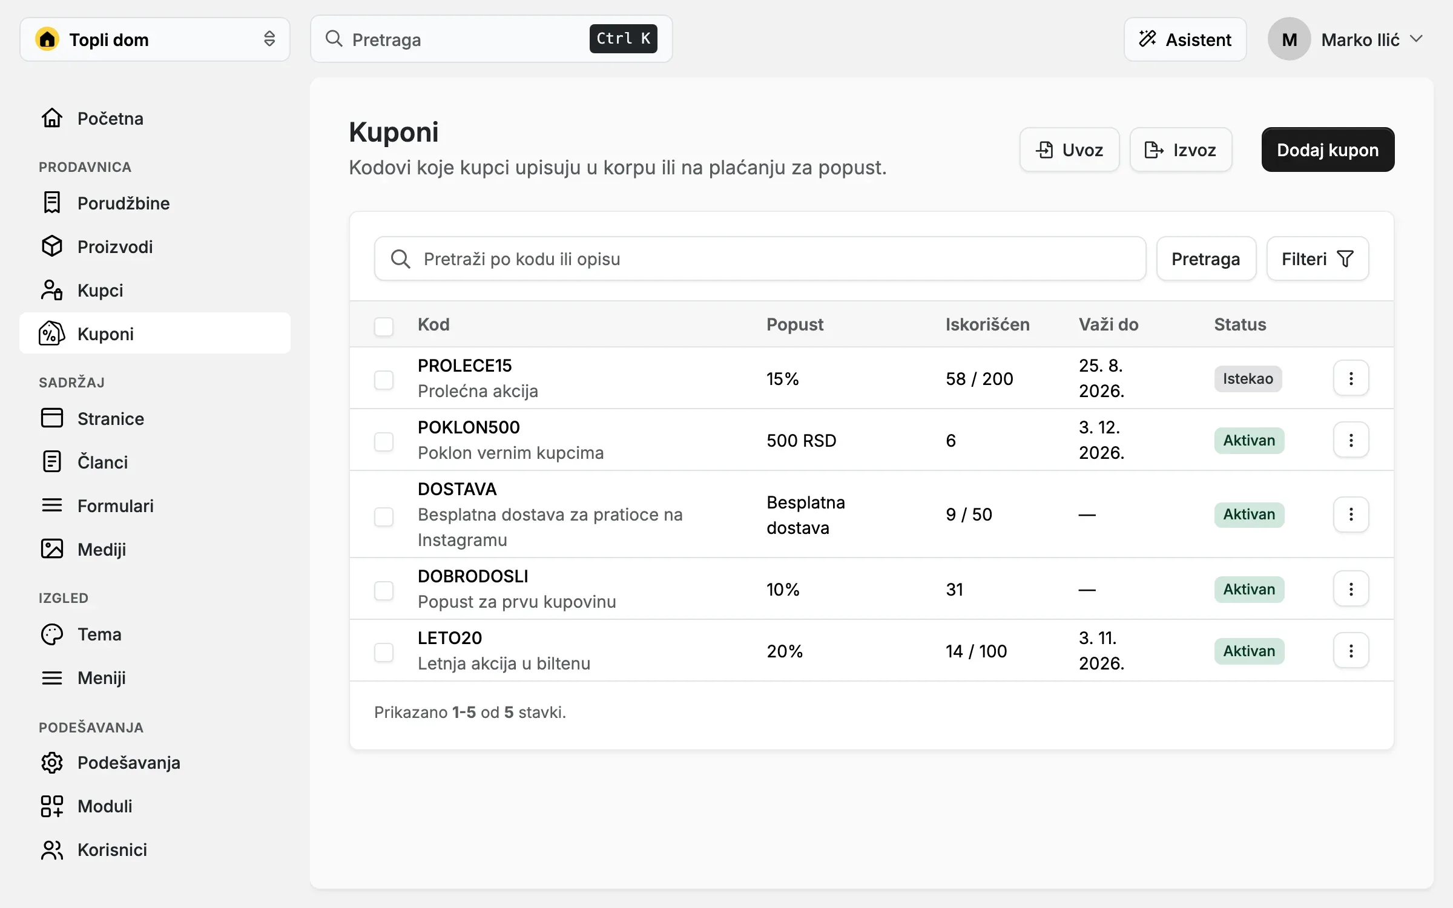1453x908 pixels.
Task: Open row actions for LETO20
Action: (x=1351, y=651)
